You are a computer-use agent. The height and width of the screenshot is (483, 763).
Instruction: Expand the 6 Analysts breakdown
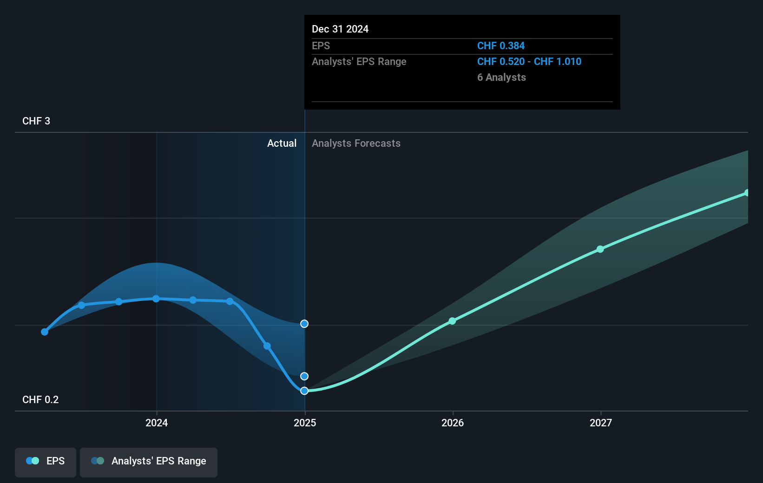(501, 78)
